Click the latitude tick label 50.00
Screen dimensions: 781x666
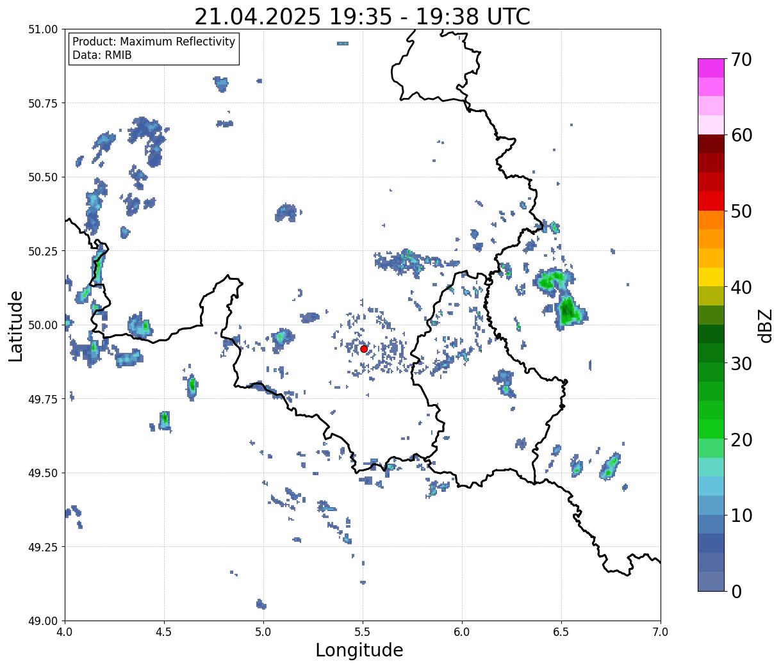point(43,325)
